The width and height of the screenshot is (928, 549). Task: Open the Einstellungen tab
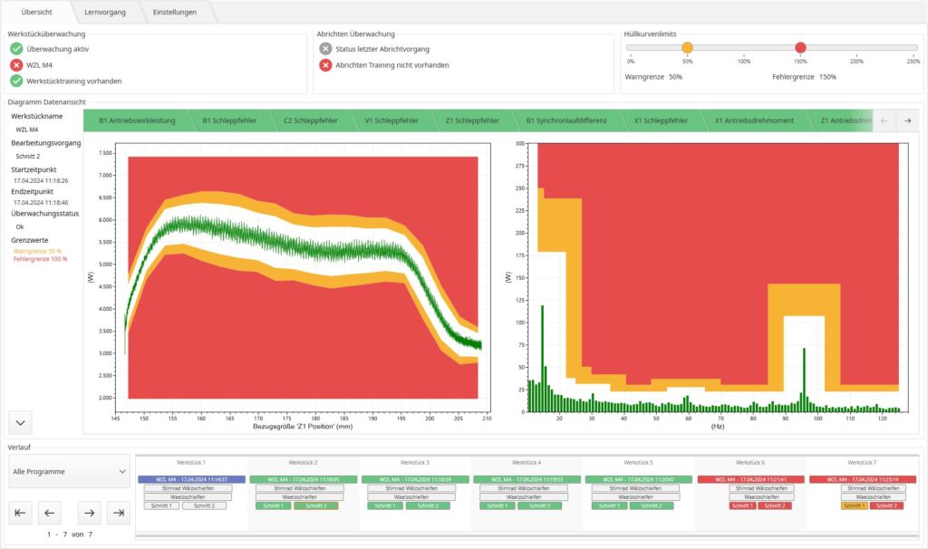coord(177,12)
